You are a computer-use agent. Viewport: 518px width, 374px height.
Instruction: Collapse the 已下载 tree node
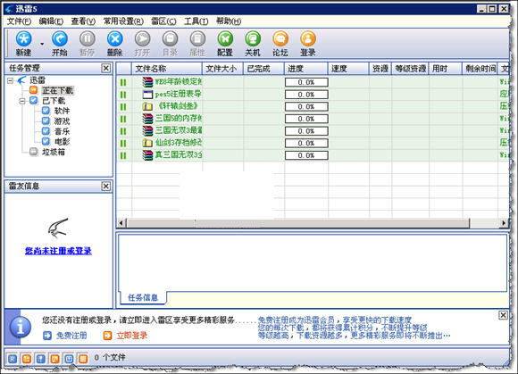(x=22, y=101)
